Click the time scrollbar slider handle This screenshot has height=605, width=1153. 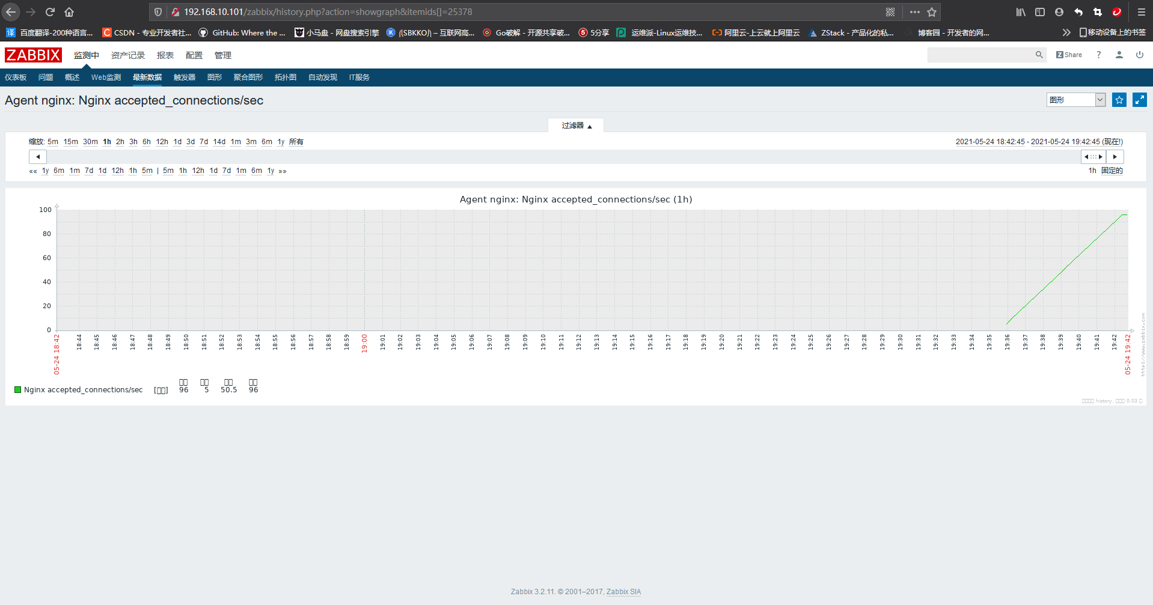[1093, 157]
